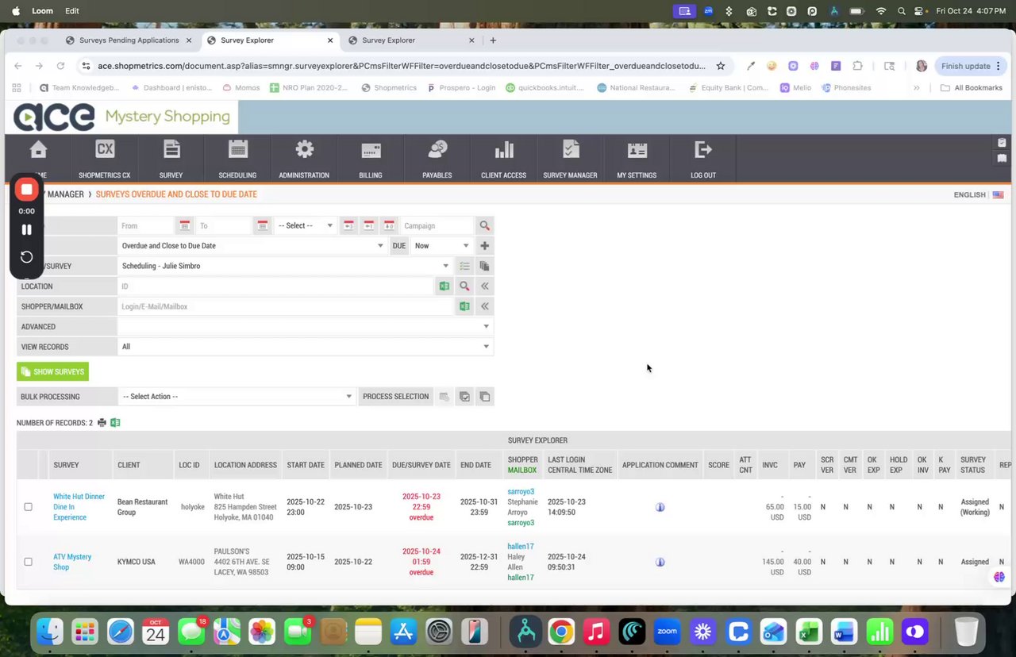This screenshot has height=657, width=1016.
Task: Click the Log Out nav icon
Action: pyautogui.click(x=703, y=149)
